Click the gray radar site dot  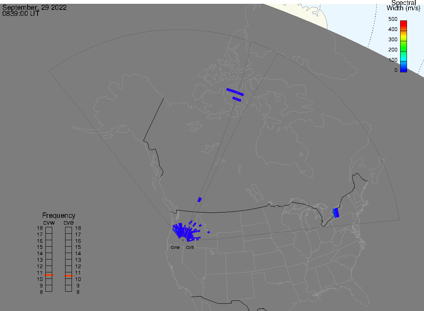pos(183,240)
